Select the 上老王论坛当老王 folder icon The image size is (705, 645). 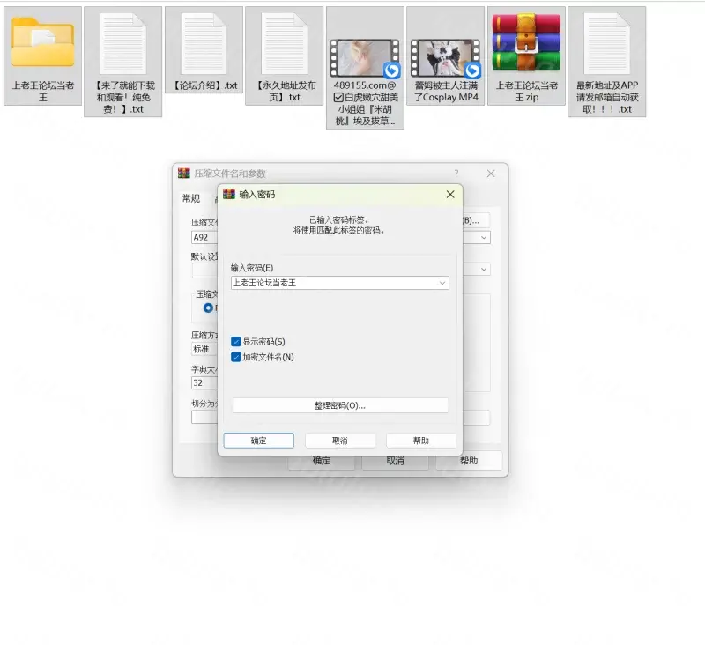[x=42, y=41]
